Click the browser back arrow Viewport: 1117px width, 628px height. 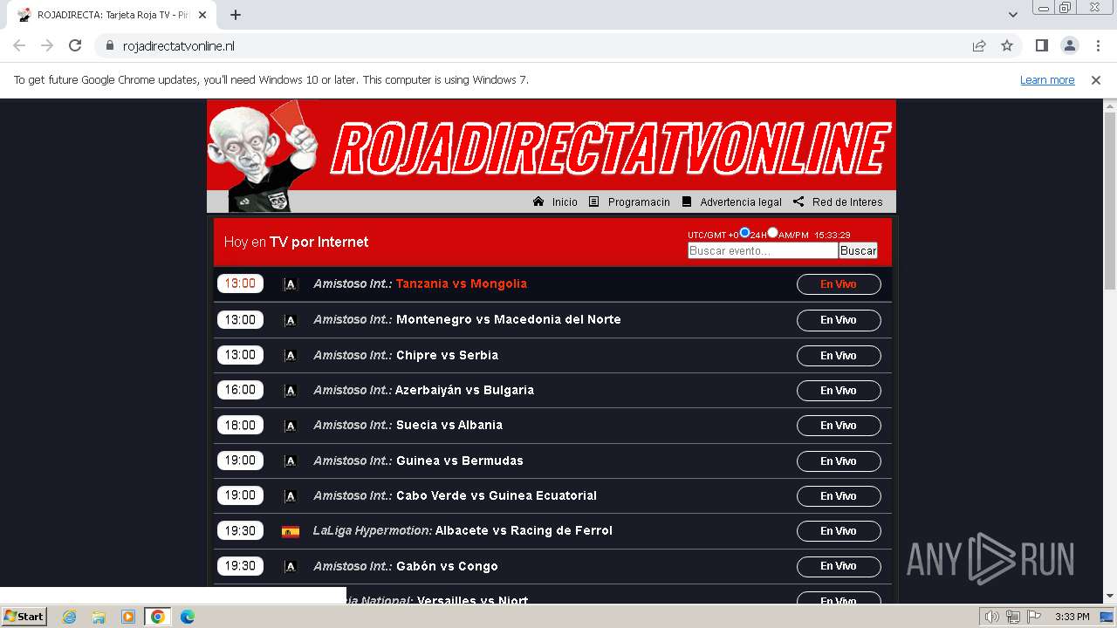click(19, 46)
